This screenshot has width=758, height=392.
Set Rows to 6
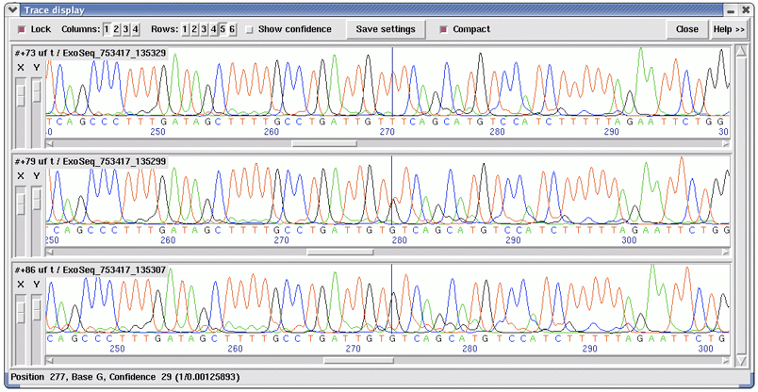point(232,29)
